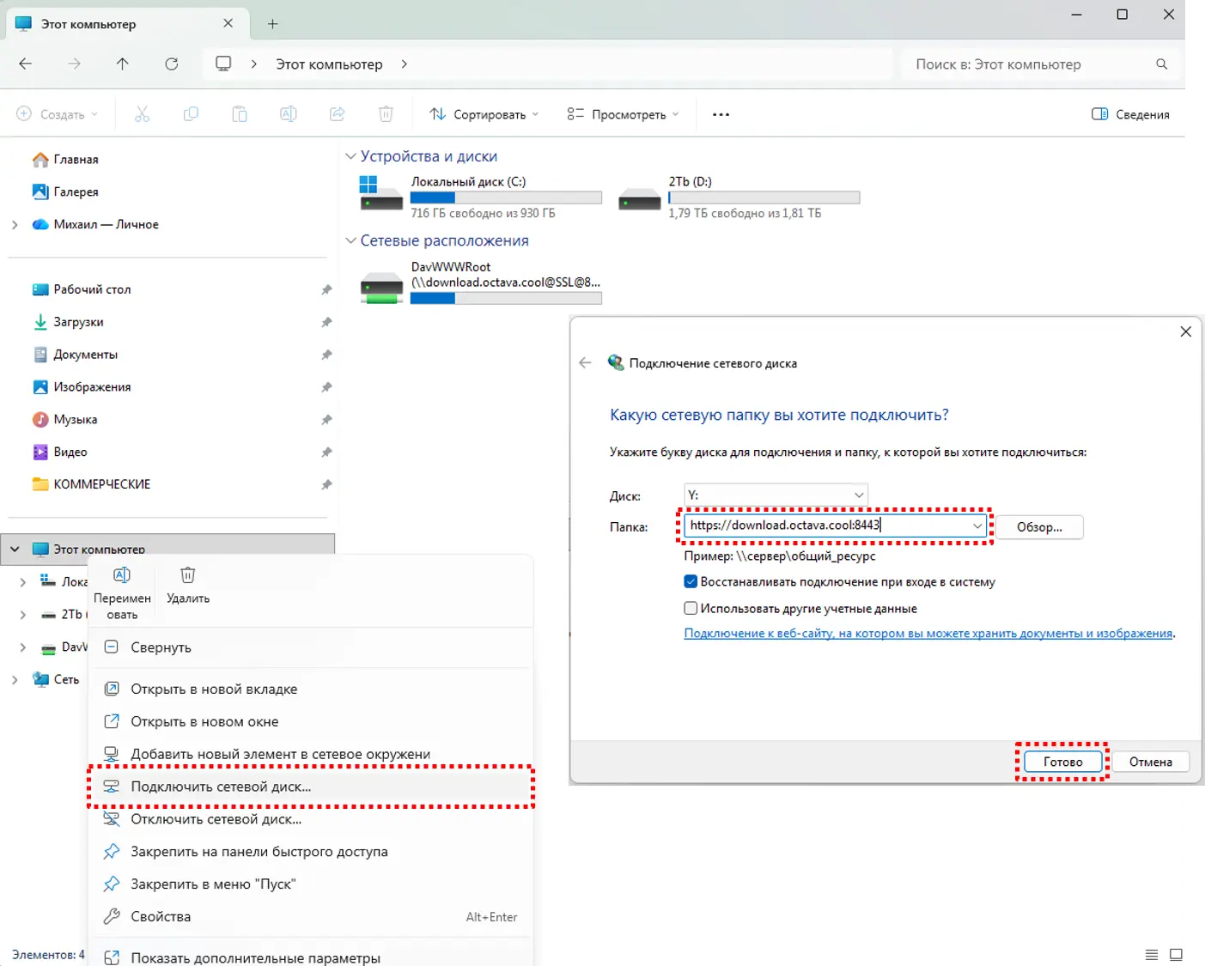Go up one folder level arrow
The width and height of the screenshot is (1205, 966).
123,64
